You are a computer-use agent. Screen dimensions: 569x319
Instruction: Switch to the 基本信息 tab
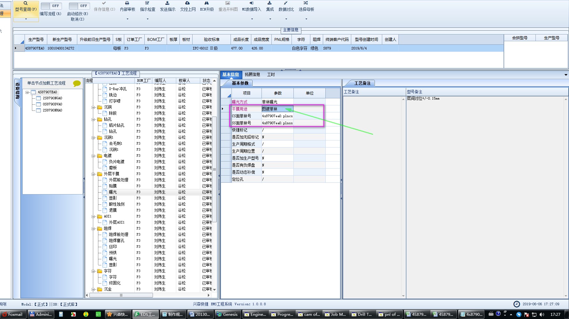click(x=231, y=74)
